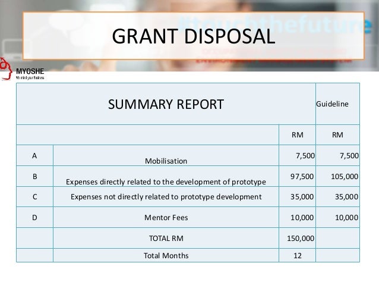Select the 97,500 amount cell
Image resolution: width=379 pixels, height=285 pixels.
297,176
